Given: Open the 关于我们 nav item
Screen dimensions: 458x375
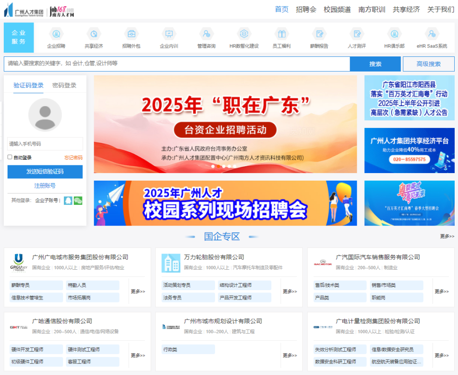Looking at the screenshot, I should pos(441,9).
